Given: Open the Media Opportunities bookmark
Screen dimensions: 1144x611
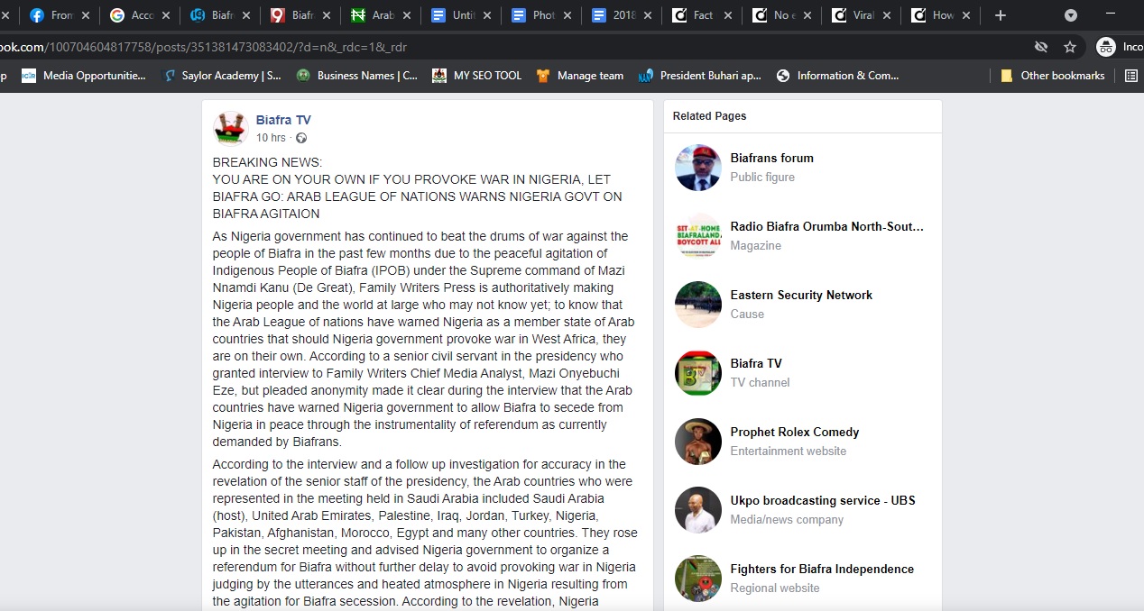Looking at the screenshot, I should click(x=84, y=76).
